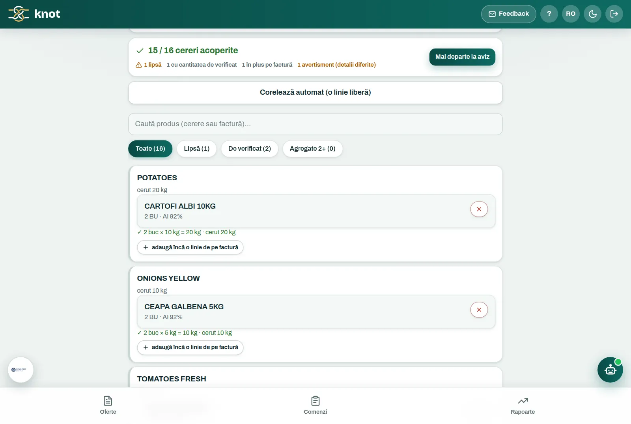
Task: Show the De verificat (2) items
Action: coord(250,149)
